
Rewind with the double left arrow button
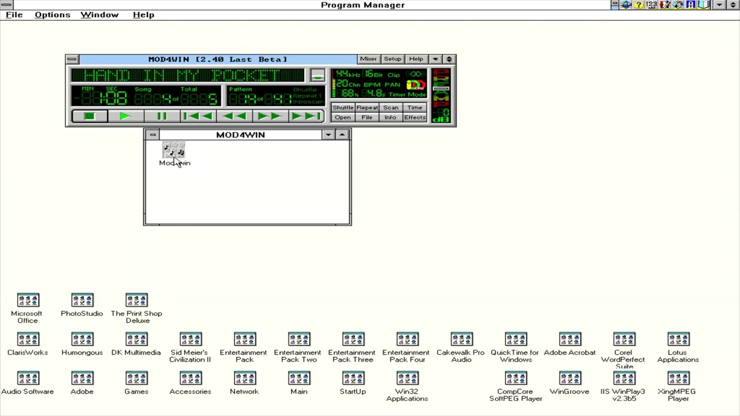[x=234, y=117]
